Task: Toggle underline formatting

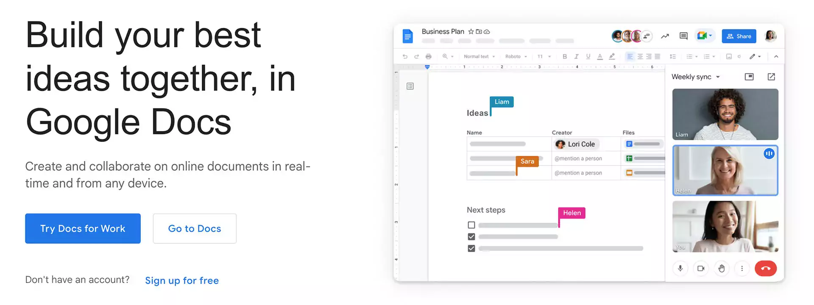Action: tap(588, 56)
